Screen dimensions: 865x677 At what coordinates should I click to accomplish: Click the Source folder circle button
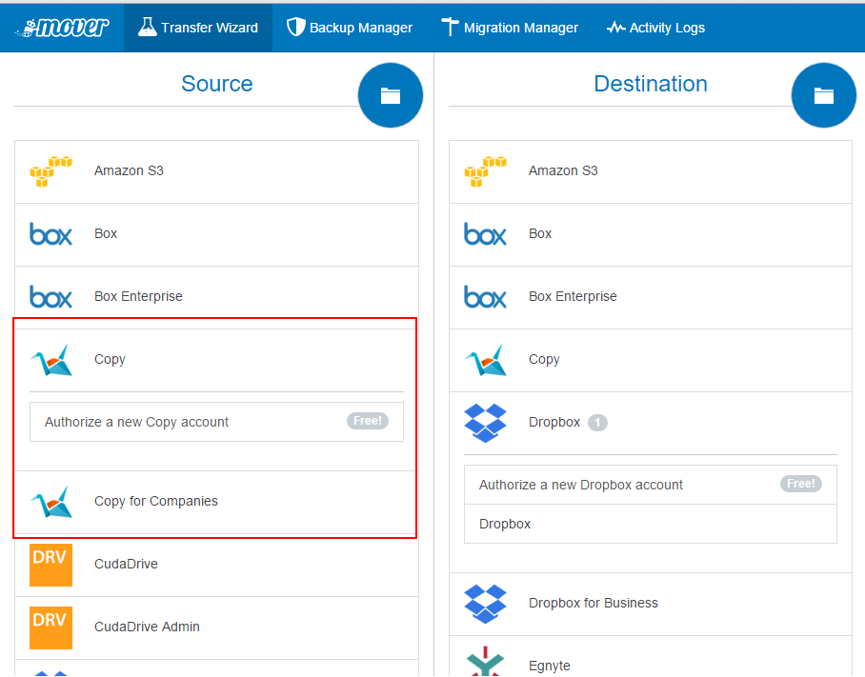click(391, 95)
